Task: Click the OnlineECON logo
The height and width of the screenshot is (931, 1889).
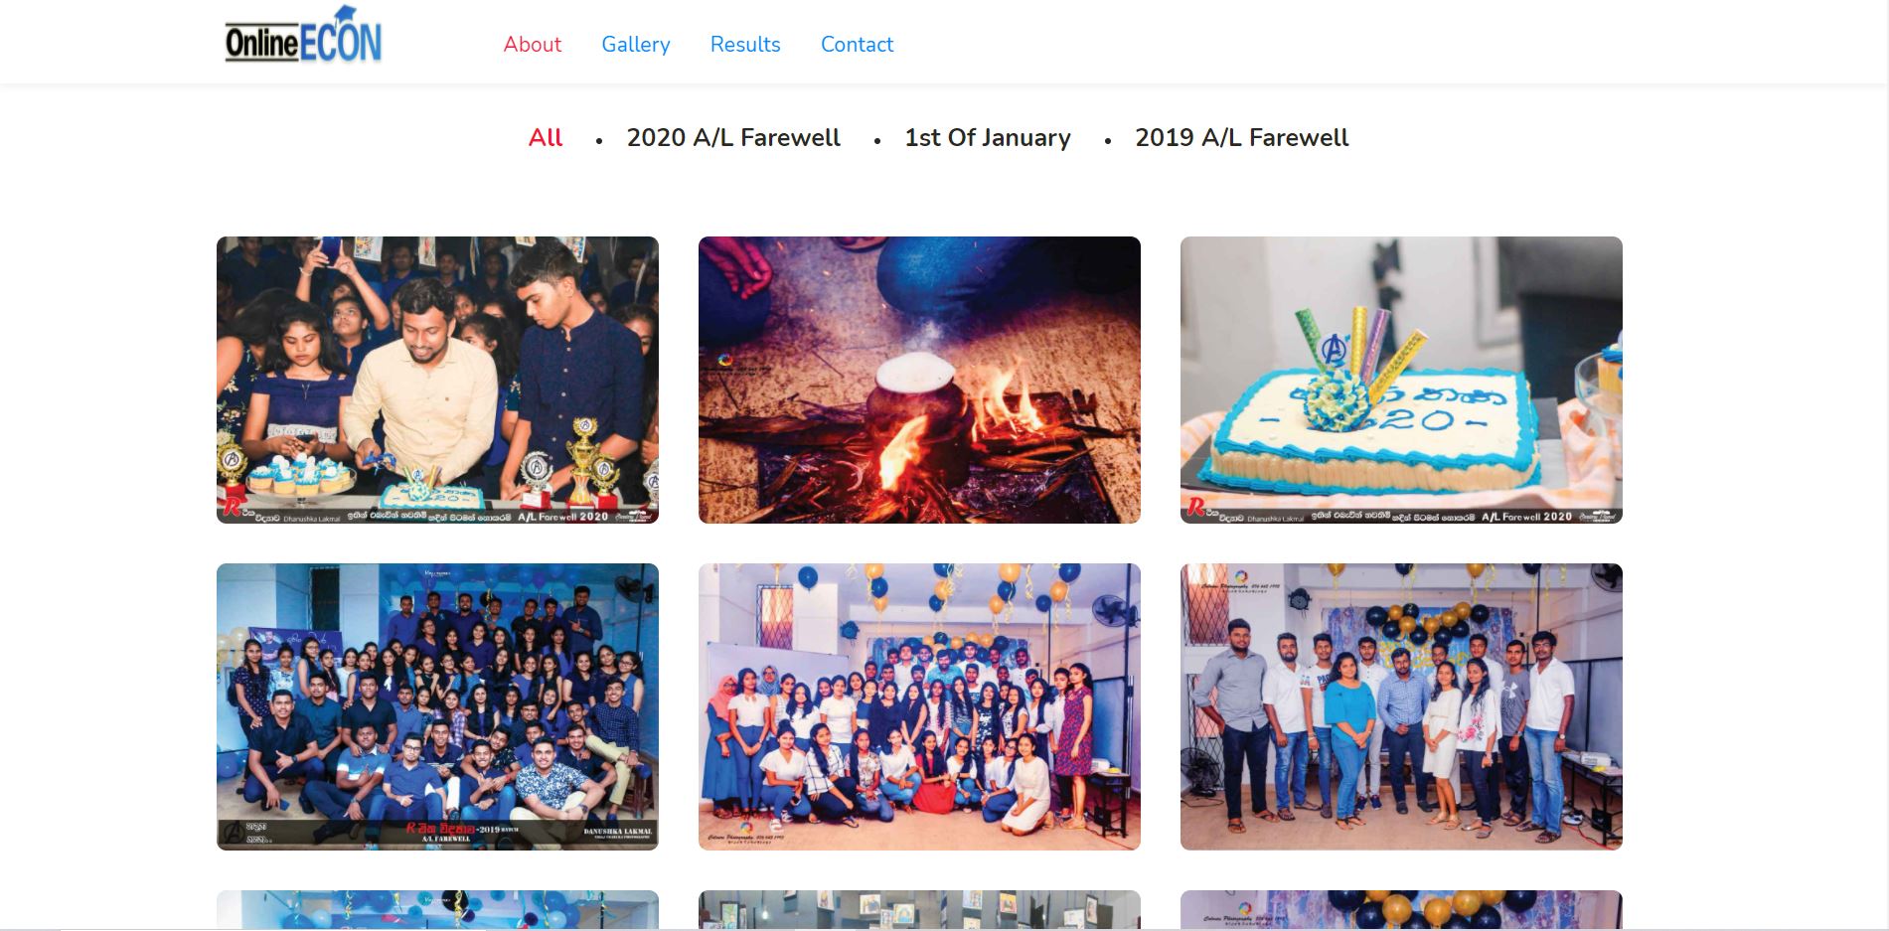Action: [303, 36]
